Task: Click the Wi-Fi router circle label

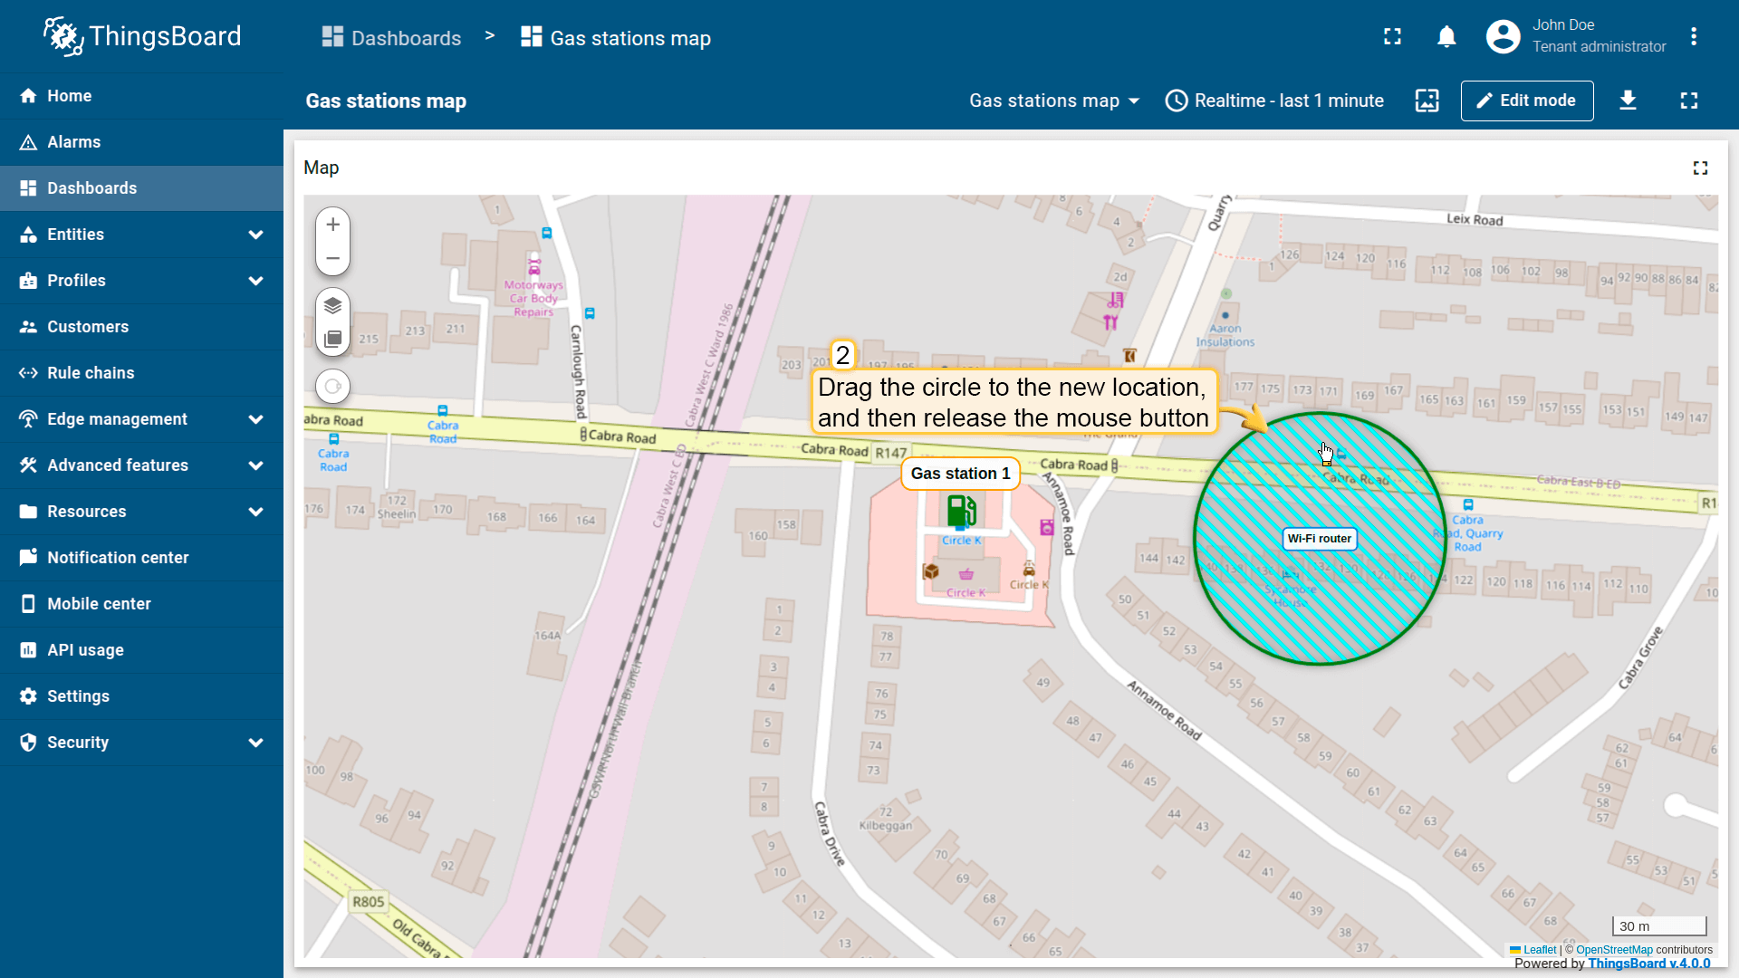Action: point(1319,539)
